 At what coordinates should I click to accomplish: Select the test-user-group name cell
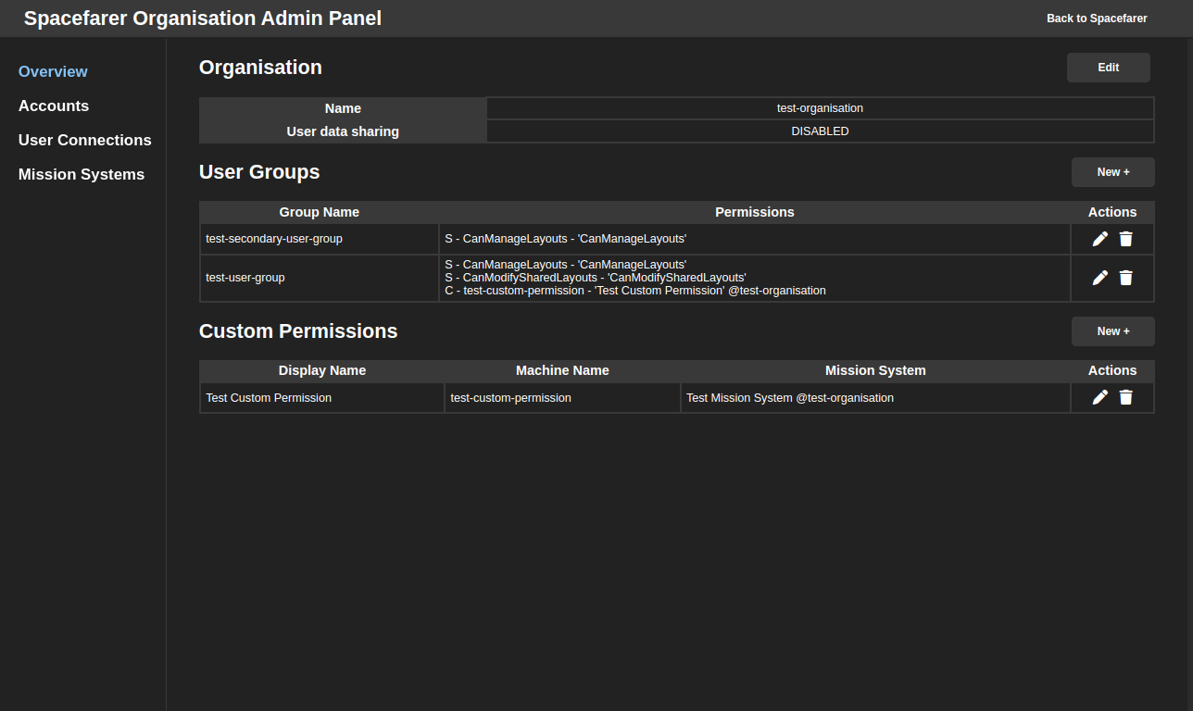click(320, 278)
